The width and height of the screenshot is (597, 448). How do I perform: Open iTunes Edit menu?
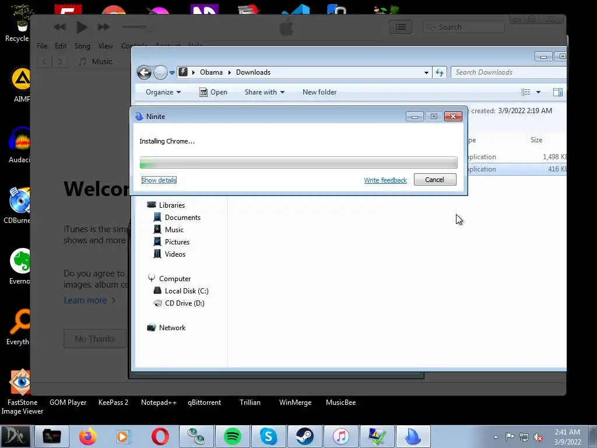coord(61,45)
